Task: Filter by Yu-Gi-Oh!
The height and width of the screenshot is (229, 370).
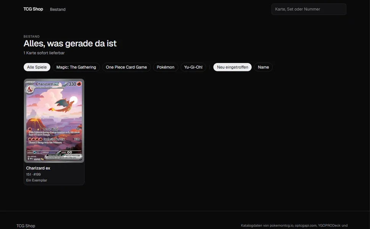Action: coord(193,67)
